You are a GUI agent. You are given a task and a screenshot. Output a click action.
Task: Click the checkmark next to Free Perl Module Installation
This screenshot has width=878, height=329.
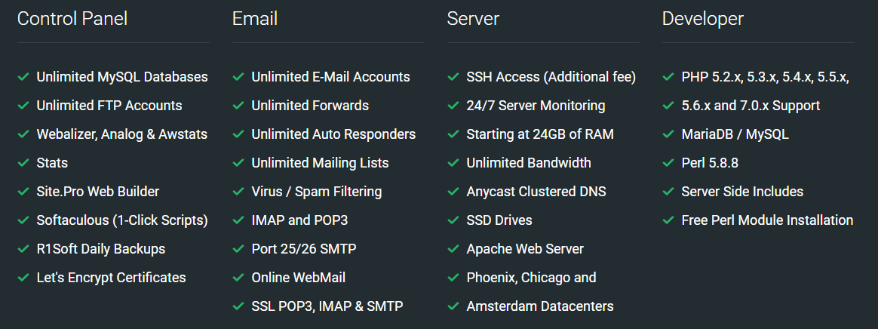[668, 220]
